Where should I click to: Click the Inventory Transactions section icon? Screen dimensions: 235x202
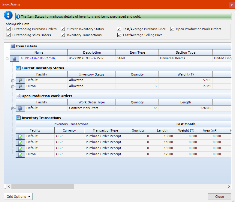tap(18, 118)
